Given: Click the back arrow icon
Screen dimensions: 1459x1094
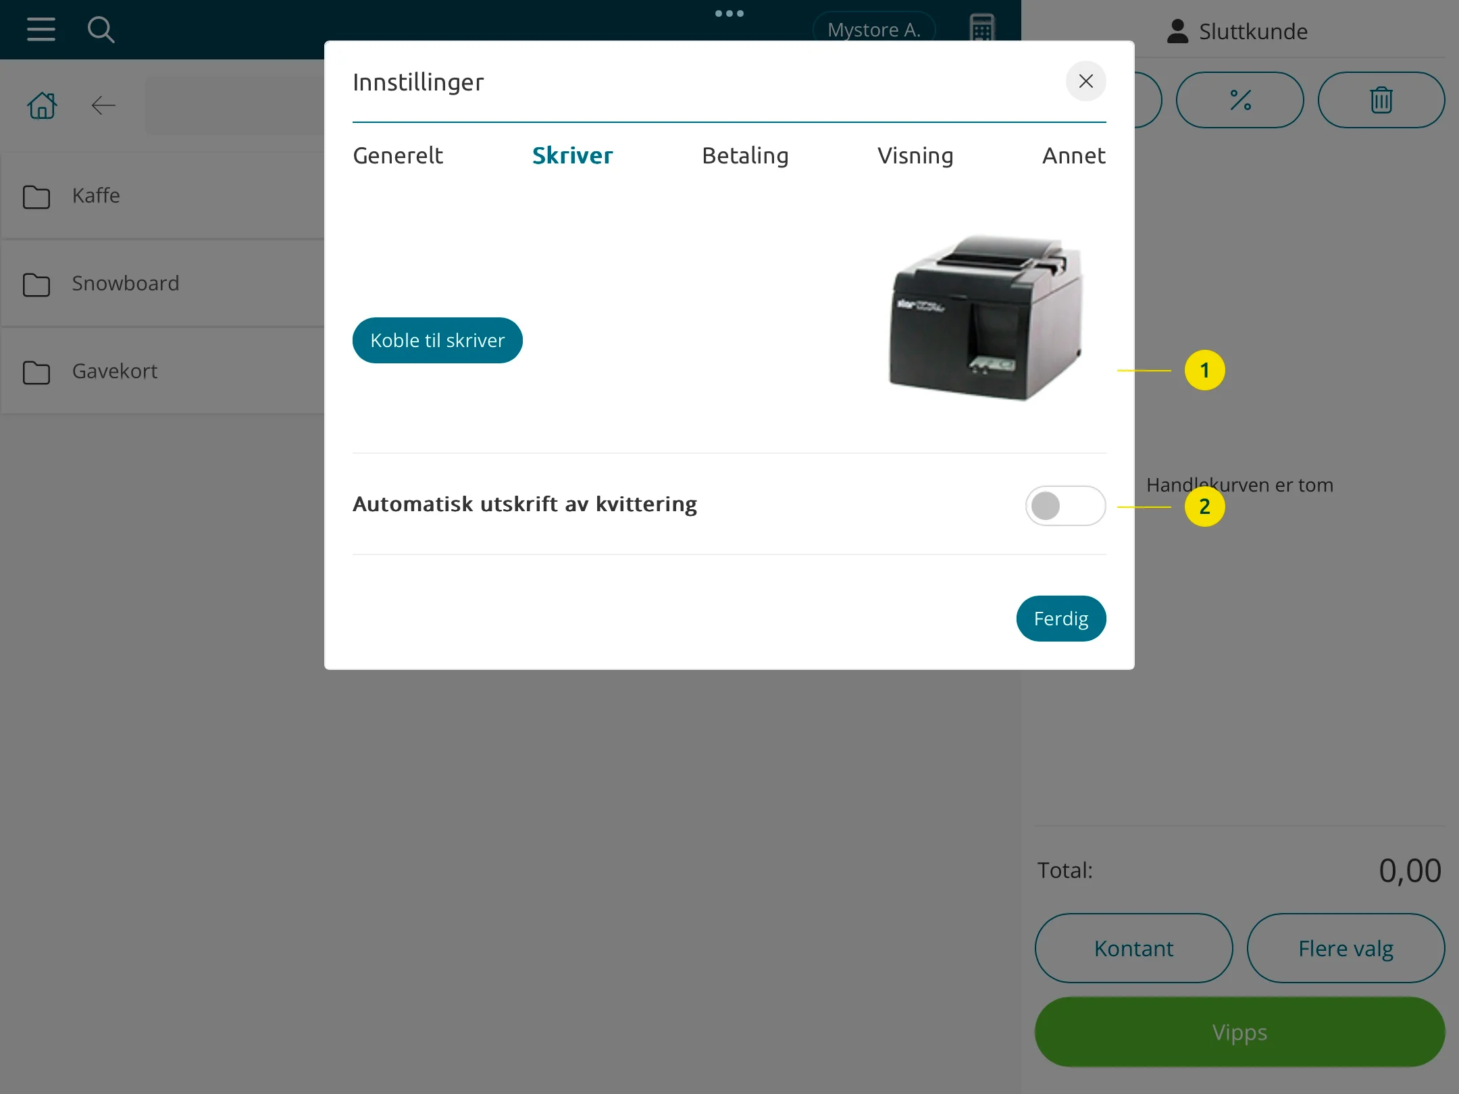Looking at the screenshot, I should tap(103, 105).
